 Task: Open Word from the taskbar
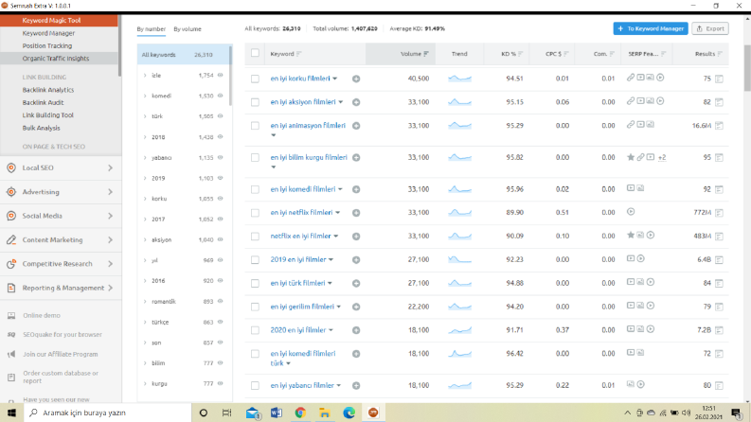[277, 413]
